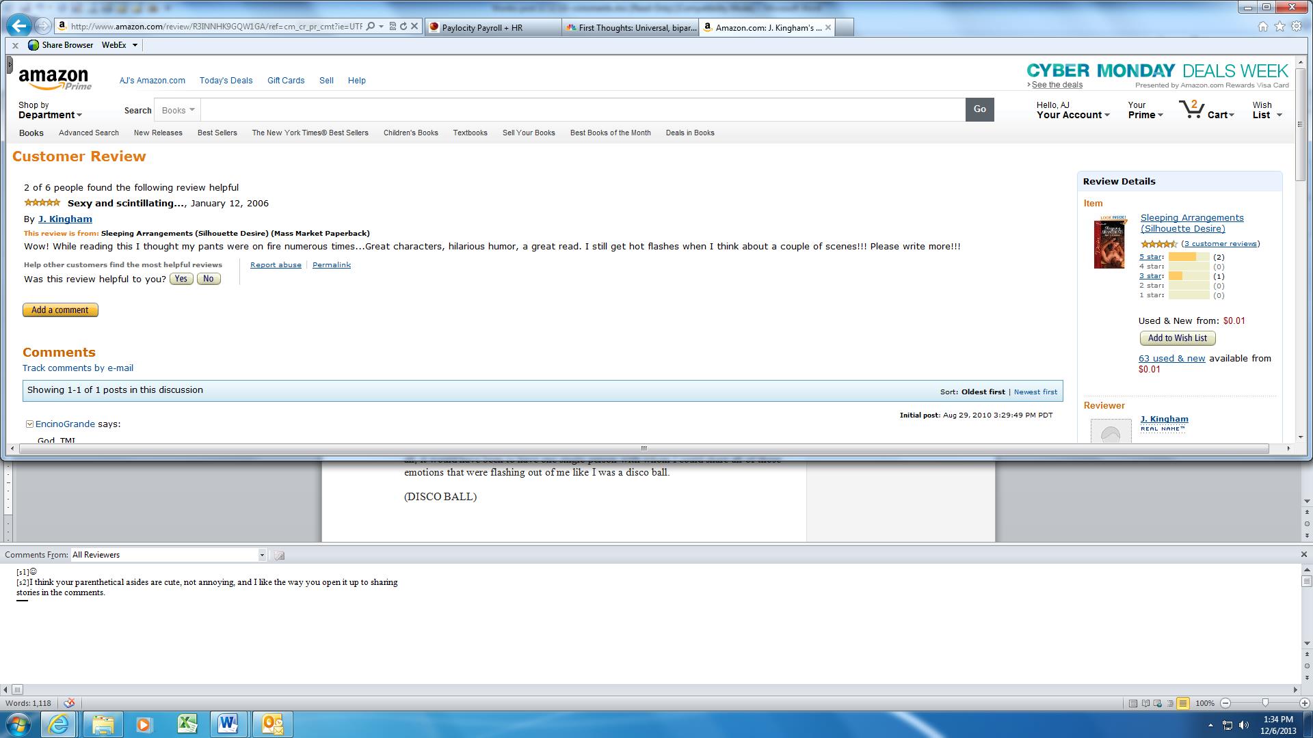Open review Permalink
Image resolution: width=1313 pixels, height=738 pixels.
332,265
